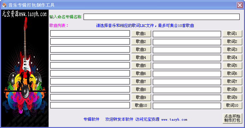Click the 歌曲10 button

[x=141, y=105]
